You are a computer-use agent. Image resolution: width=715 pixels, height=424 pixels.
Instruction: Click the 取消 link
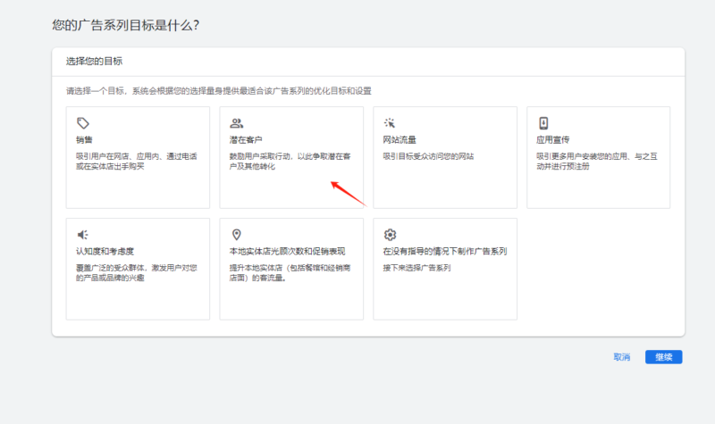tap(621, 357)
